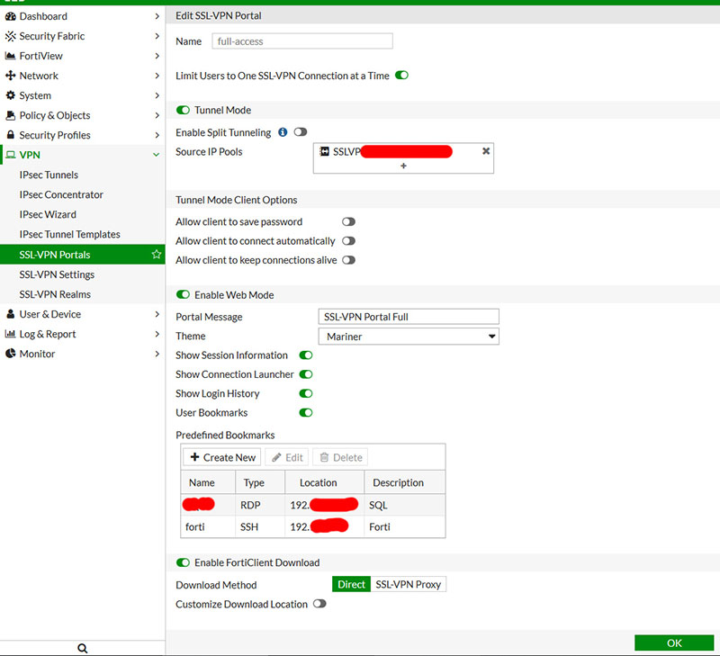
Task: Click the sidebar search magnifier icon
Action: pyautogui.click(x=82, y=648)
